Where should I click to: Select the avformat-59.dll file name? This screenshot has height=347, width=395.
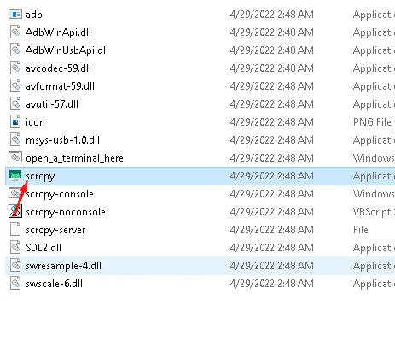(60, 86)
